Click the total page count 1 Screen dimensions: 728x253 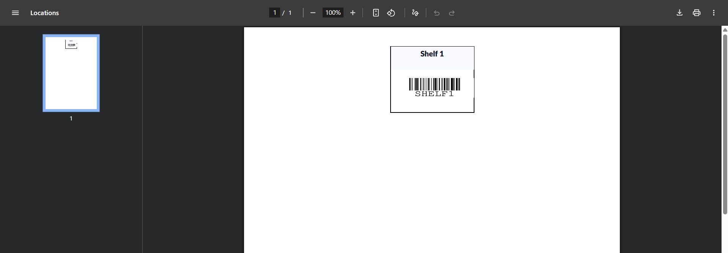pos(290,13)
